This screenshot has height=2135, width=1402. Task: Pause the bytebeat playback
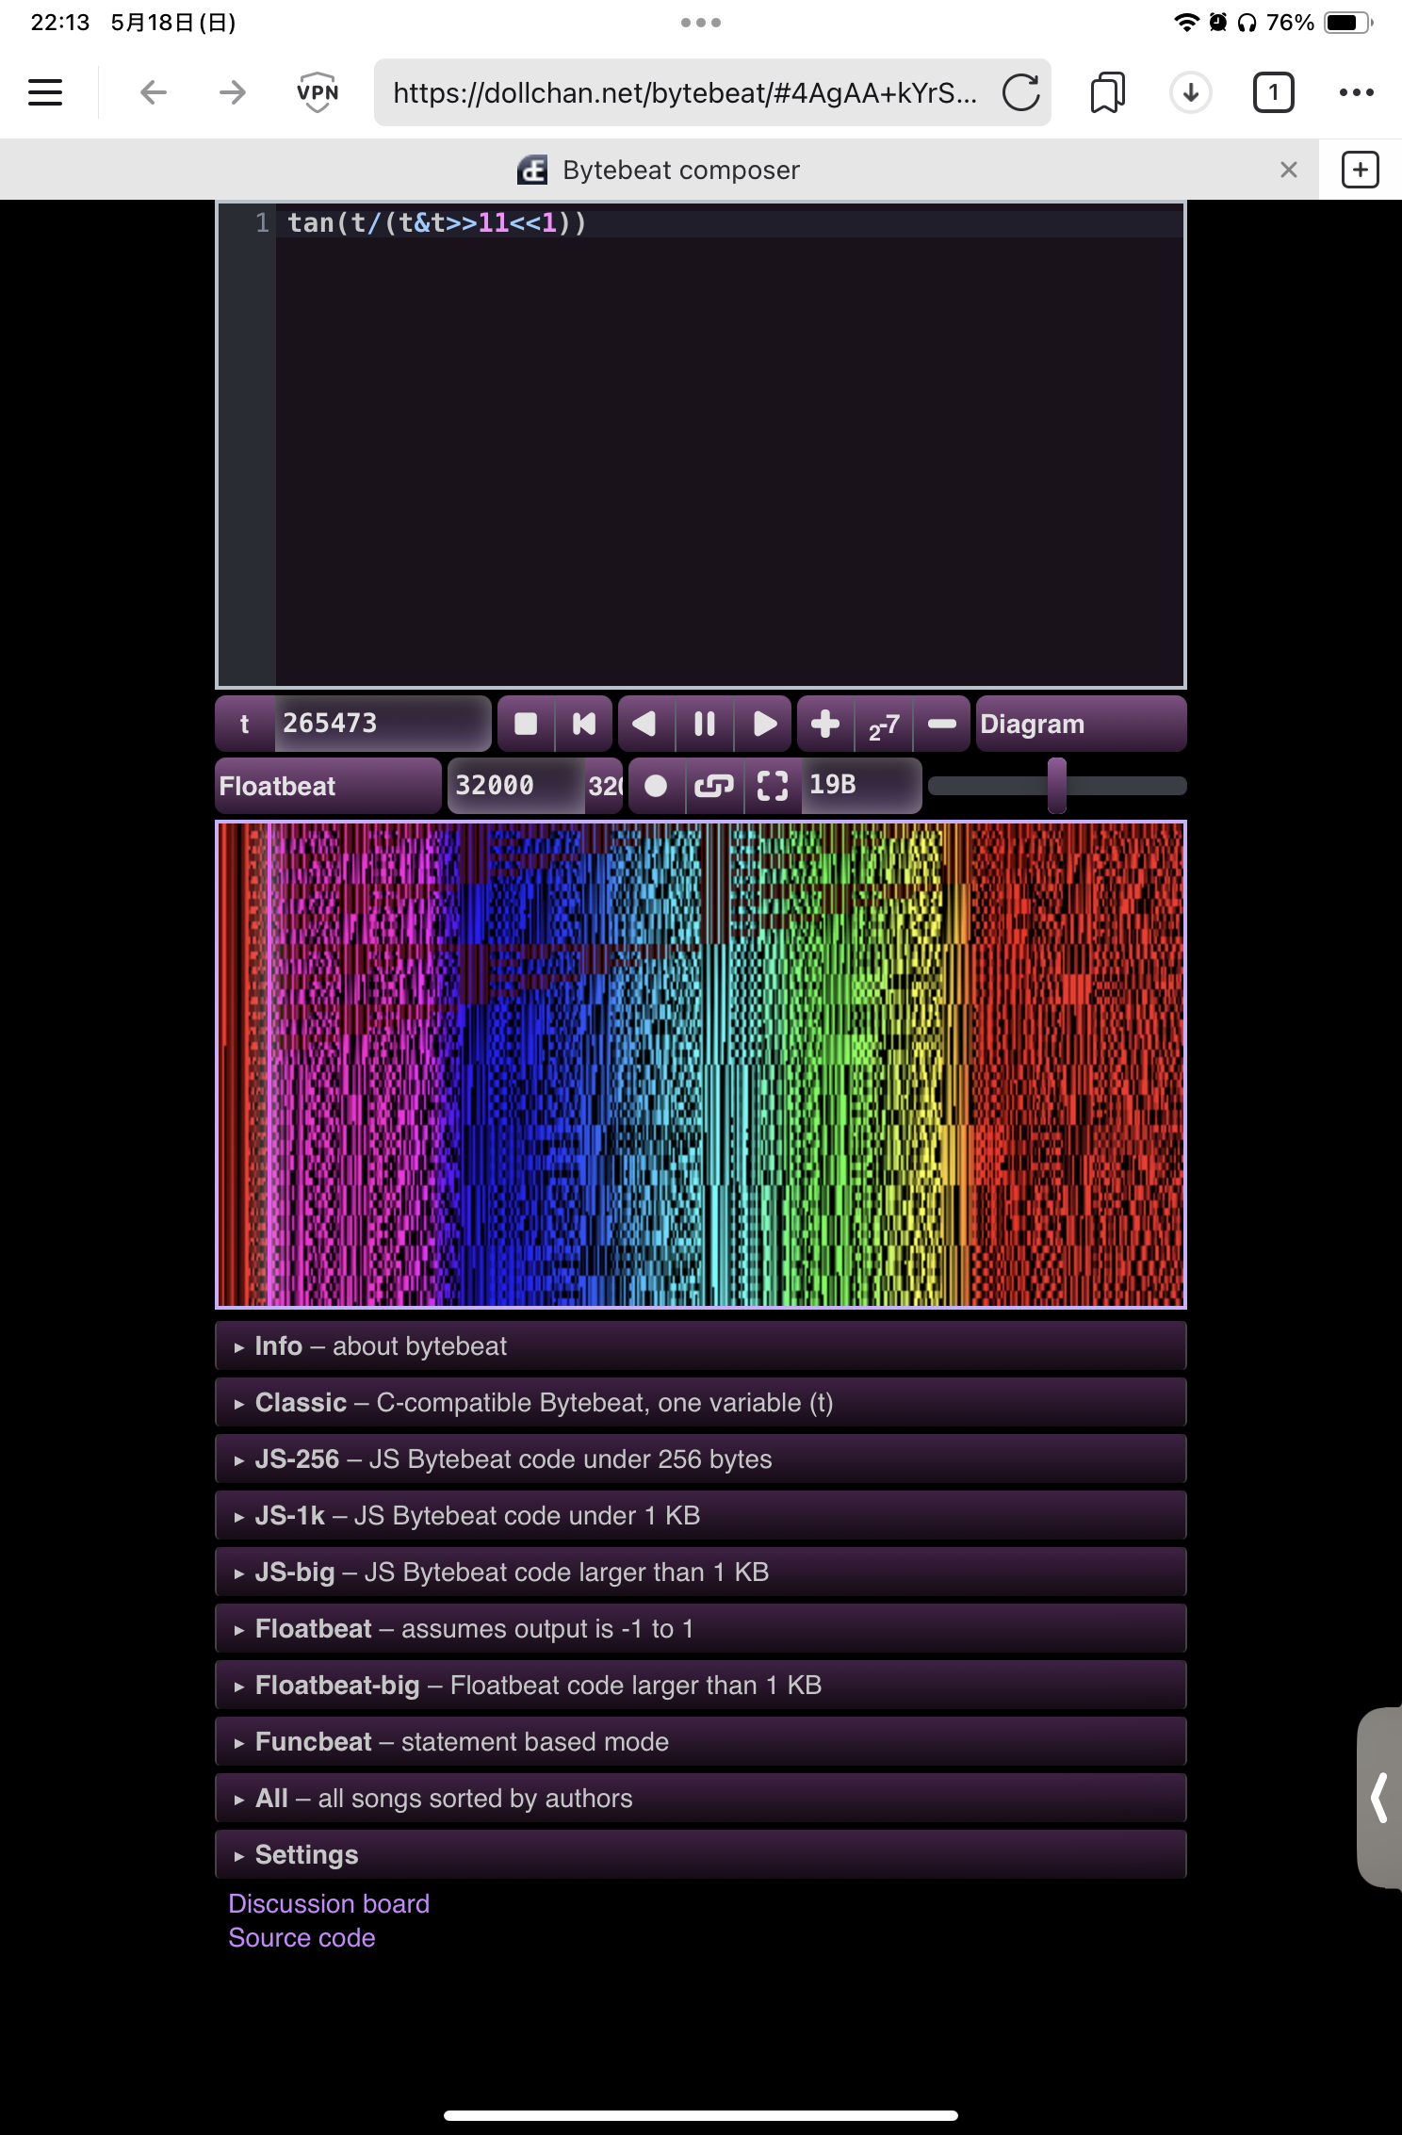704,724
